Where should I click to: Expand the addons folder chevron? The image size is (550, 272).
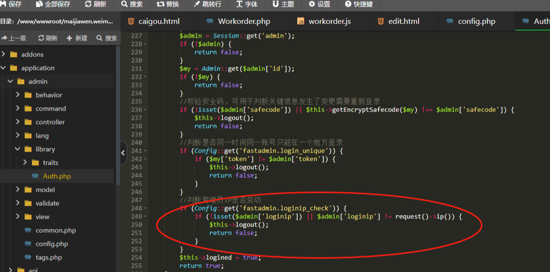(x=3, y=54)
